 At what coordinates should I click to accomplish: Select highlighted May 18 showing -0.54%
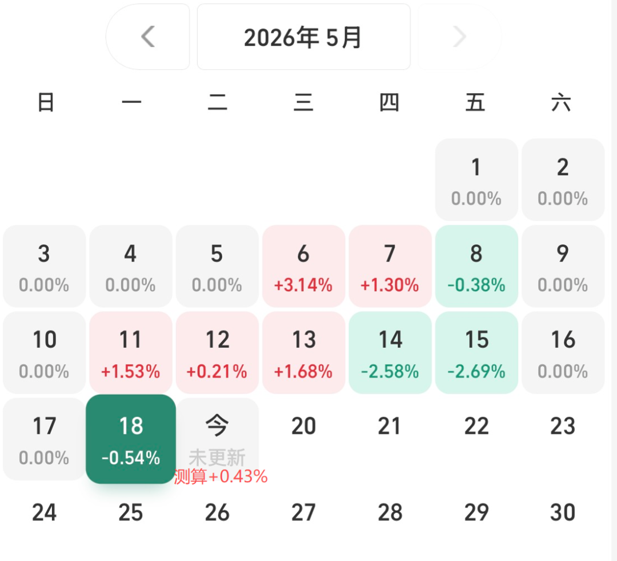coord(131,439)
